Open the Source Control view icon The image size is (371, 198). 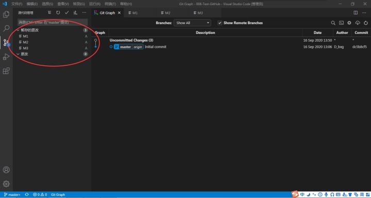point(6,43)
